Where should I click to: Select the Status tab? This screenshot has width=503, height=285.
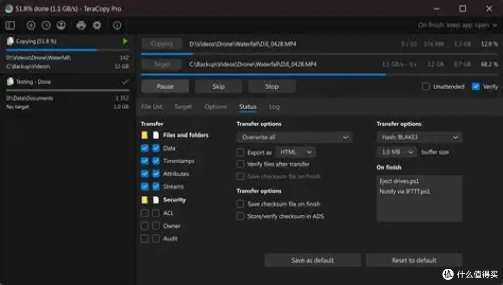click(x=248, y=106)
